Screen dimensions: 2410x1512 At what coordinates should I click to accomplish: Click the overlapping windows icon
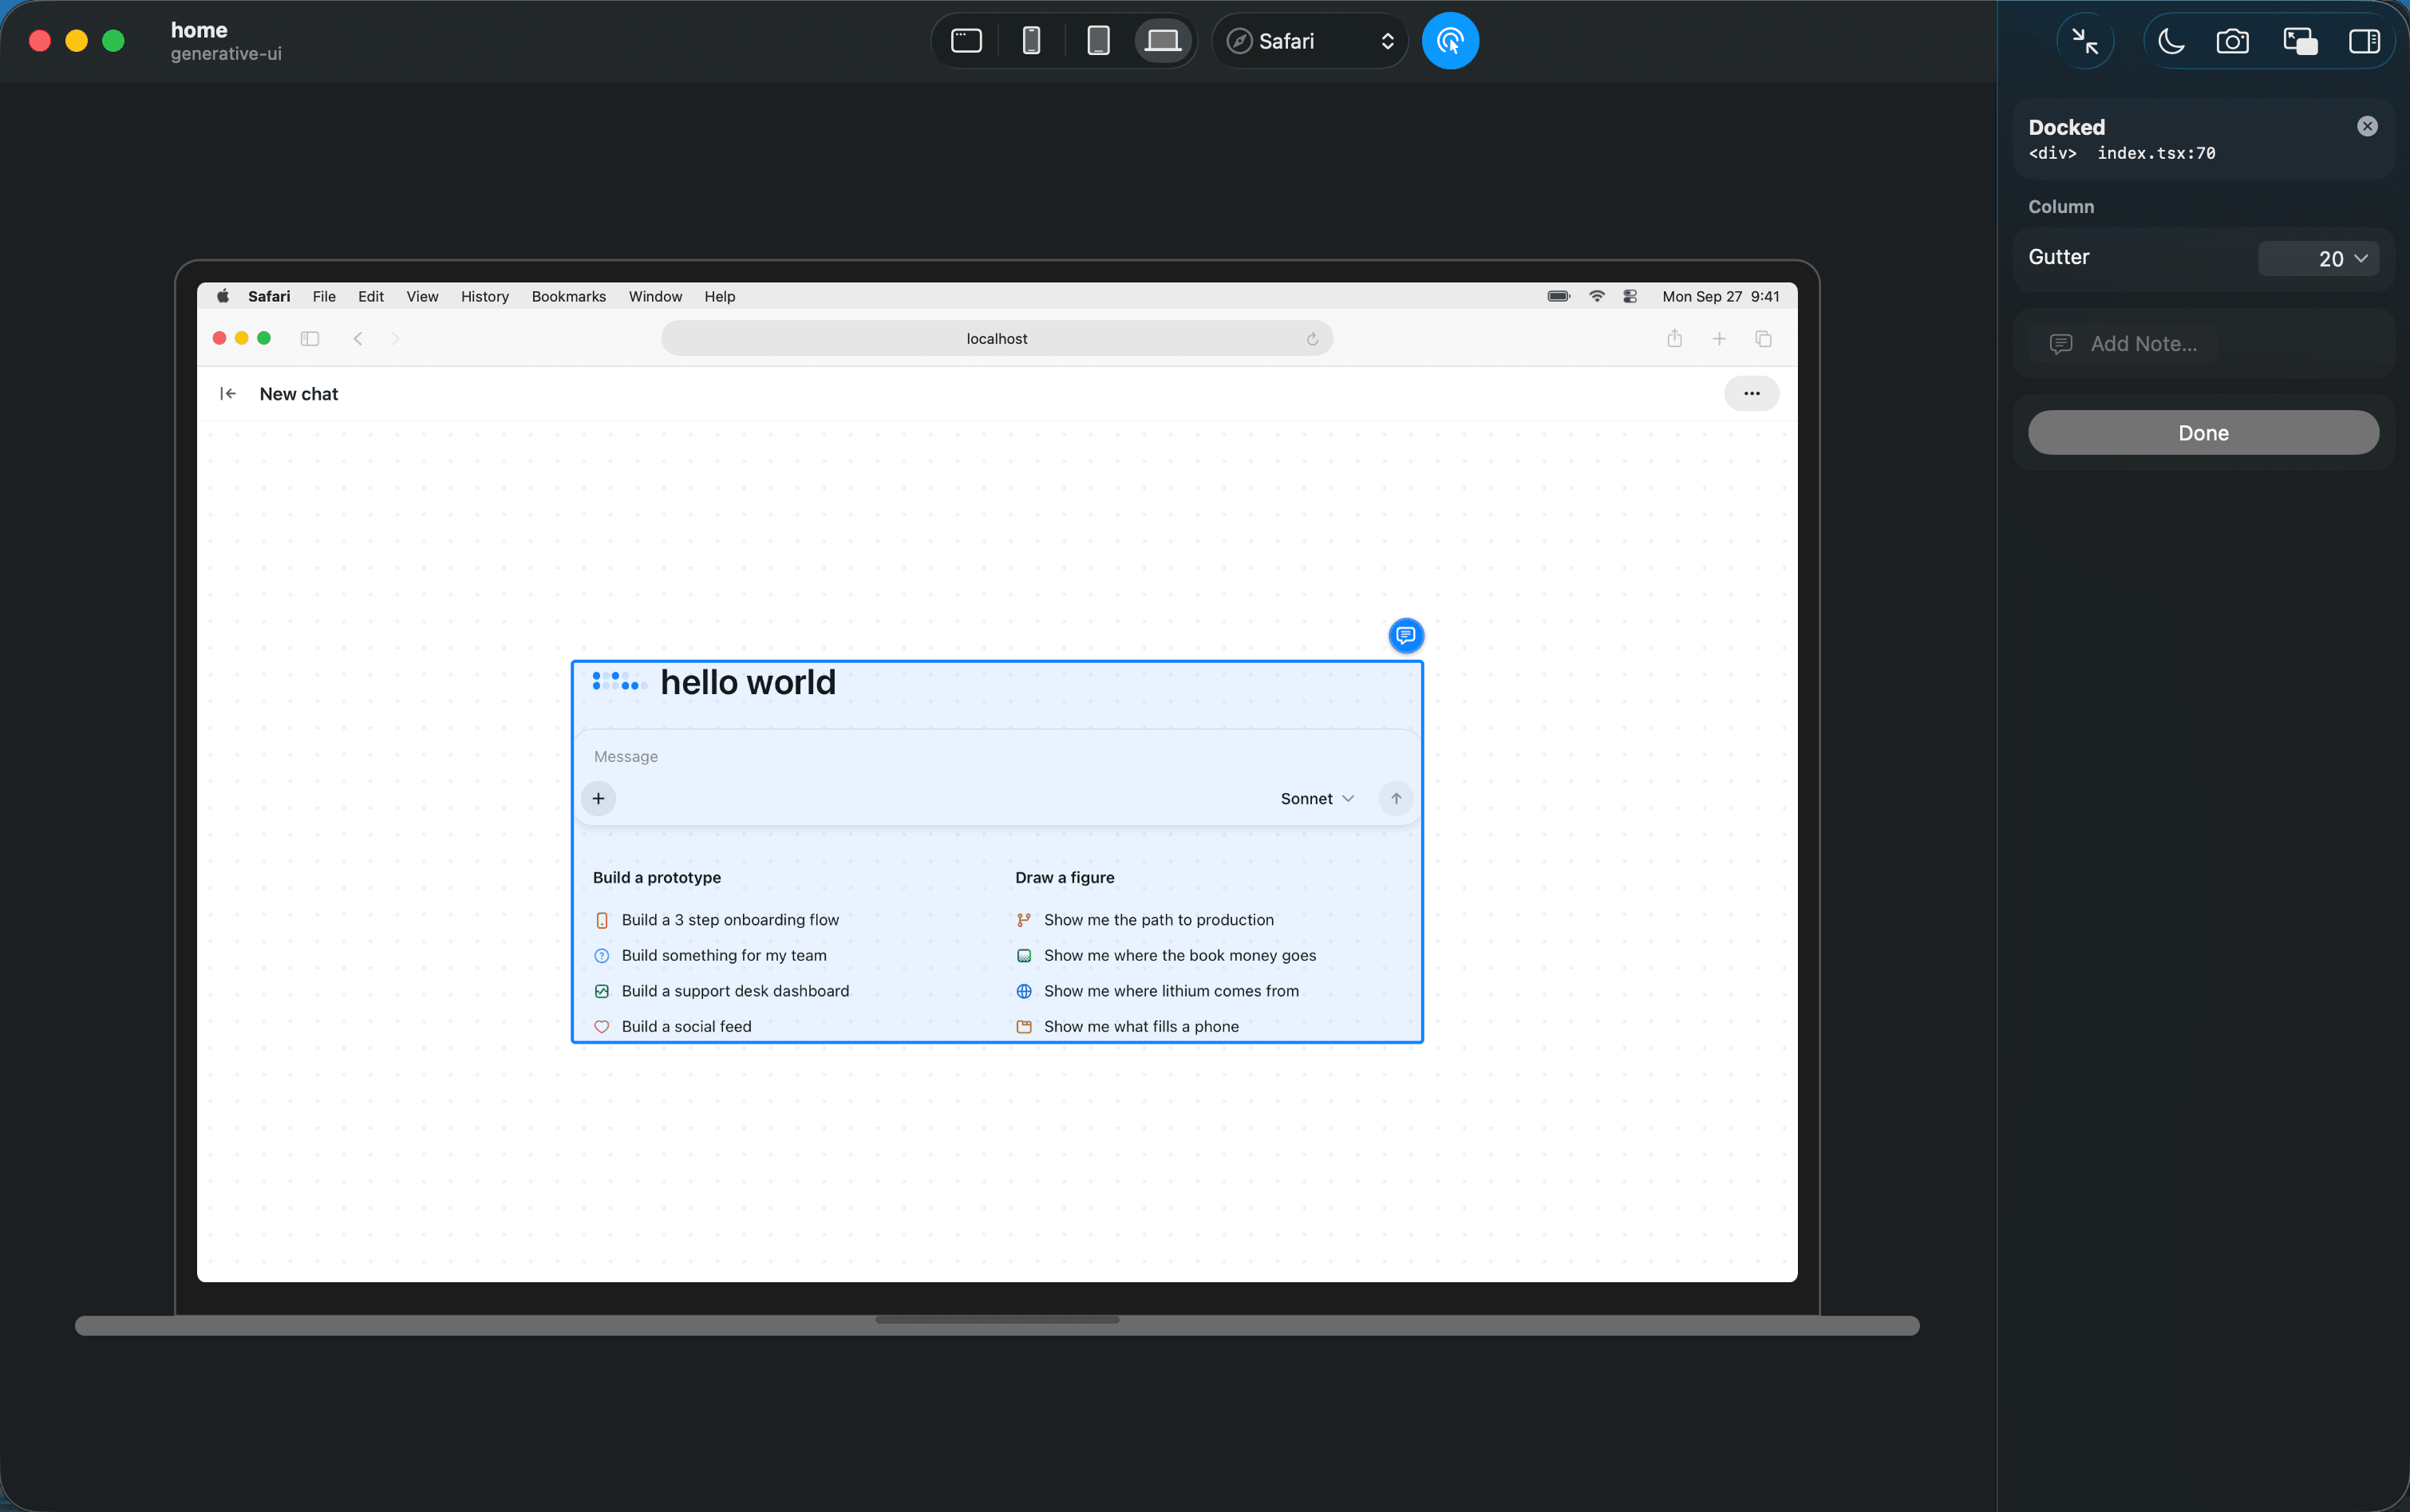click(x=2300, y=41)
